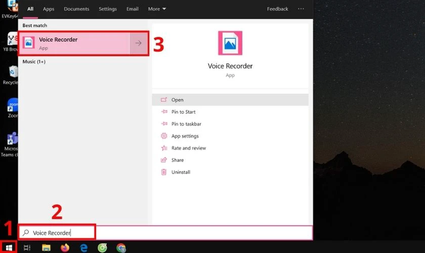Launch Google Chrome from the taskbar

(121, 248)
